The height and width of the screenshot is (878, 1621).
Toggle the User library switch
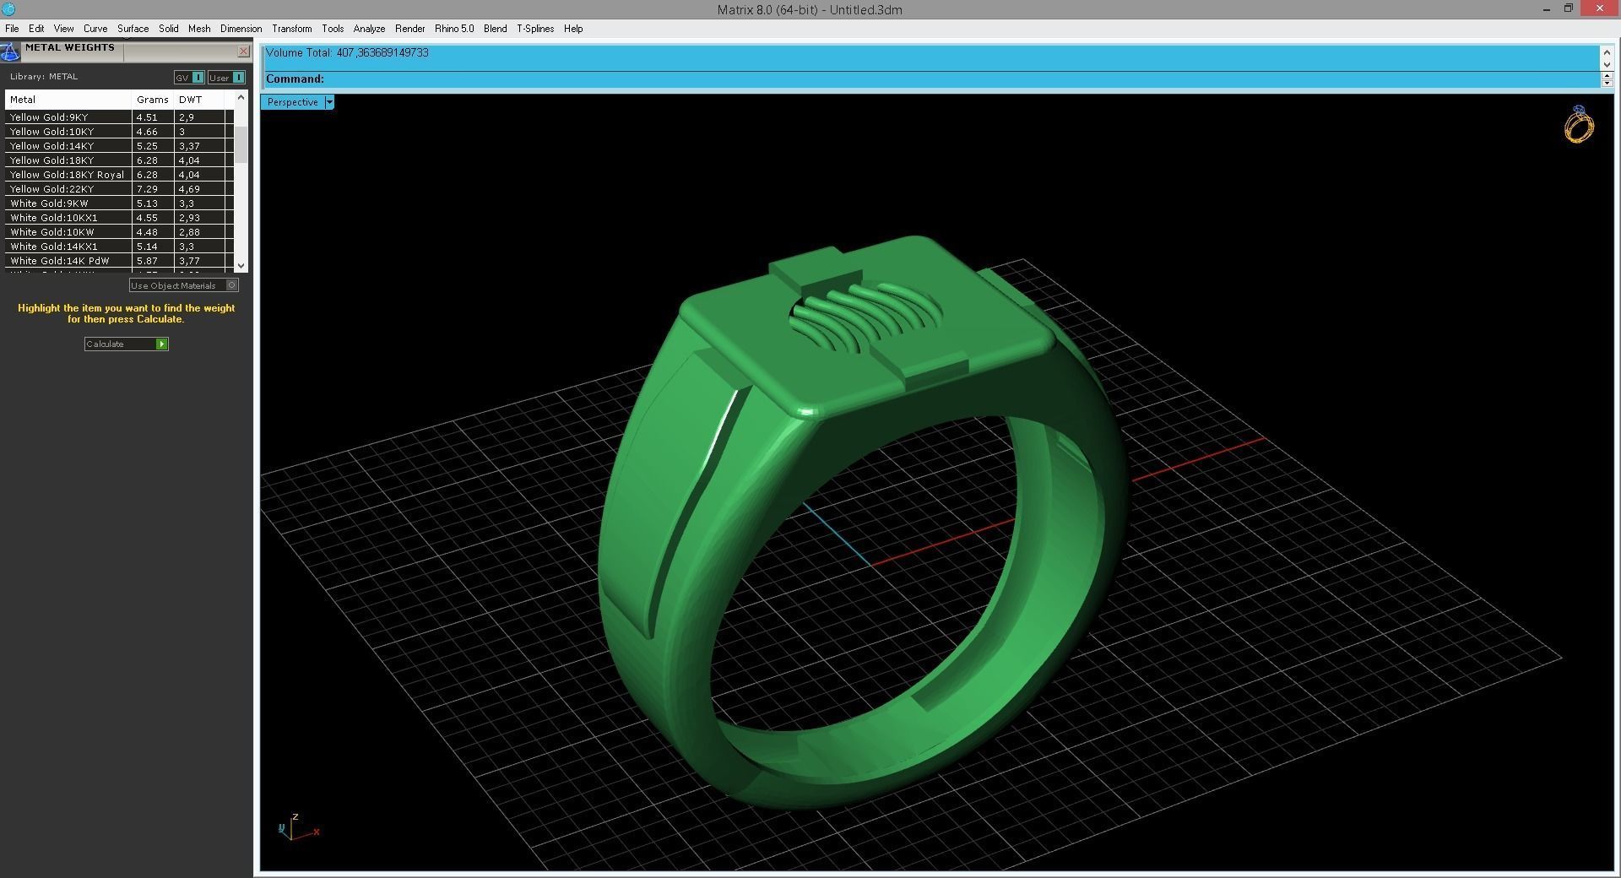coord(226,78)
